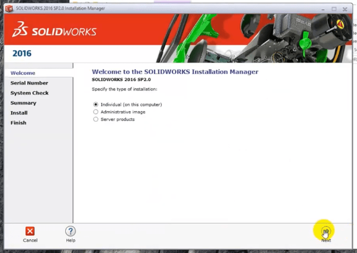The width and height of the screenshot is (357, 253).
Task: Close the Installation Manager window
Action: pyautogui.click(x=345, y=9)
